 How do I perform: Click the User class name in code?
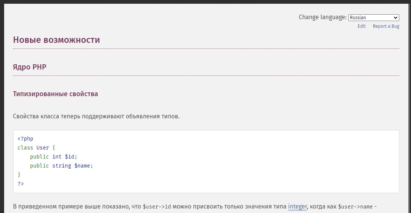point(42,148)
